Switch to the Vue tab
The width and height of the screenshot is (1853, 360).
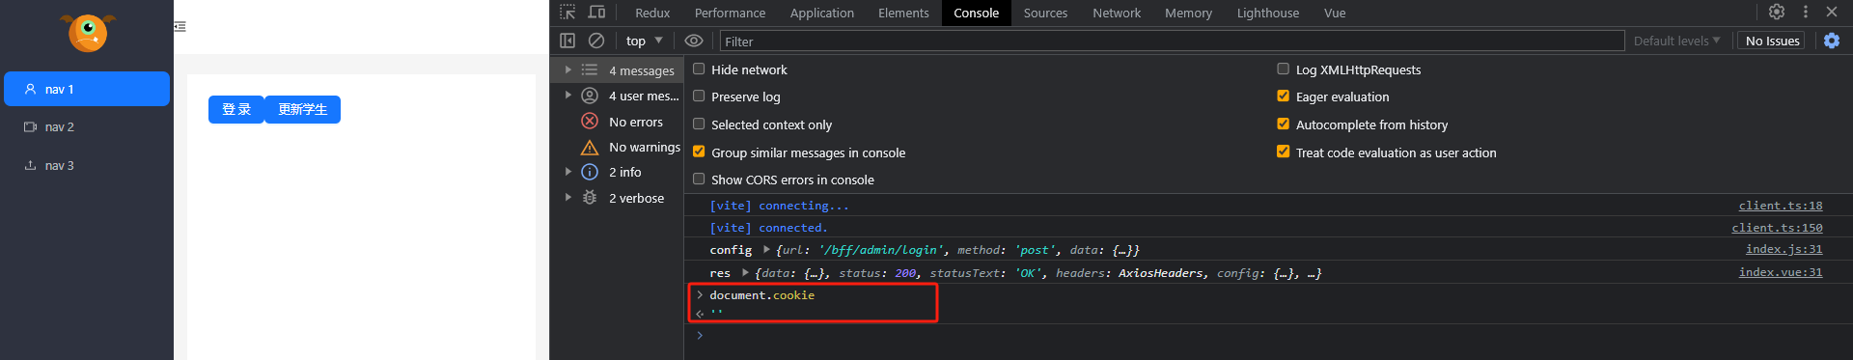click(1335, 13)
